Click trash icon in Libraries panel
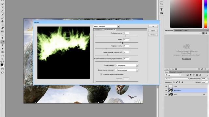The width and height of the screenshot is (209, 117). 205,69
